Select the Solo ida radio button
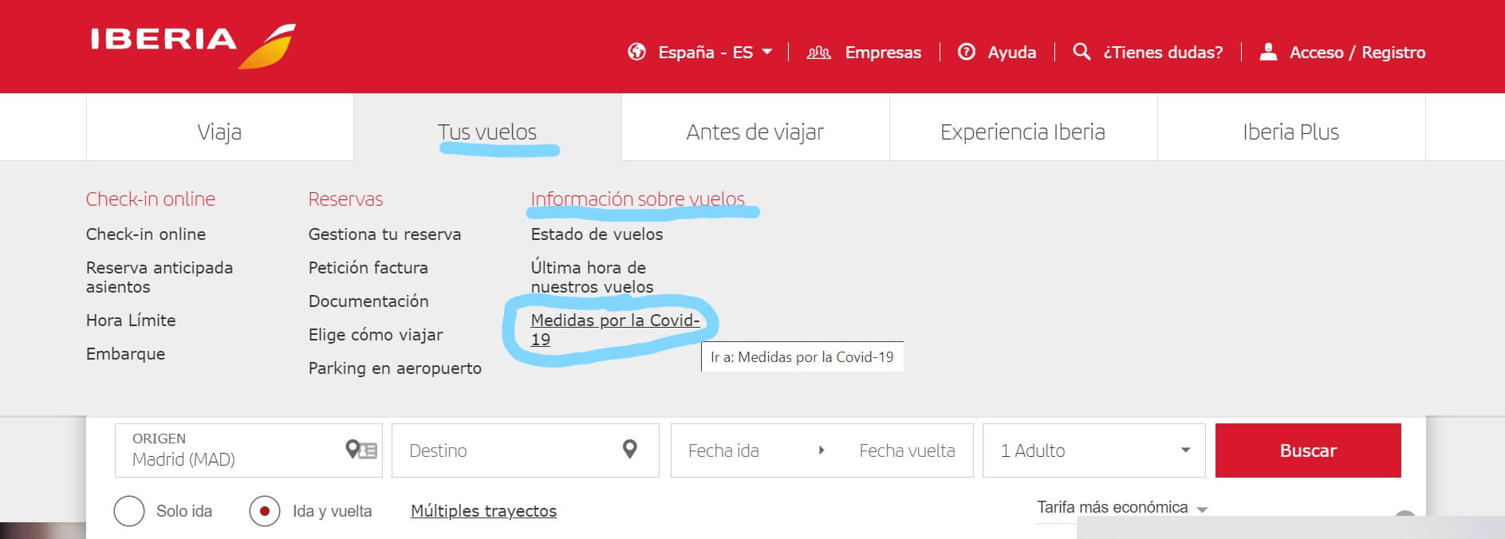 tap(129, 511)
